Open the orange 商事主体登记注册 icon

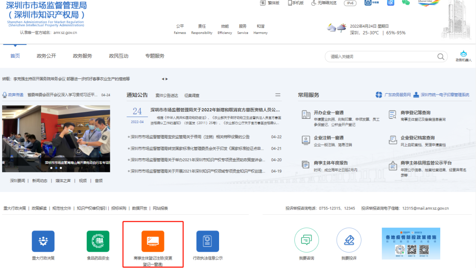pos(152,241)
